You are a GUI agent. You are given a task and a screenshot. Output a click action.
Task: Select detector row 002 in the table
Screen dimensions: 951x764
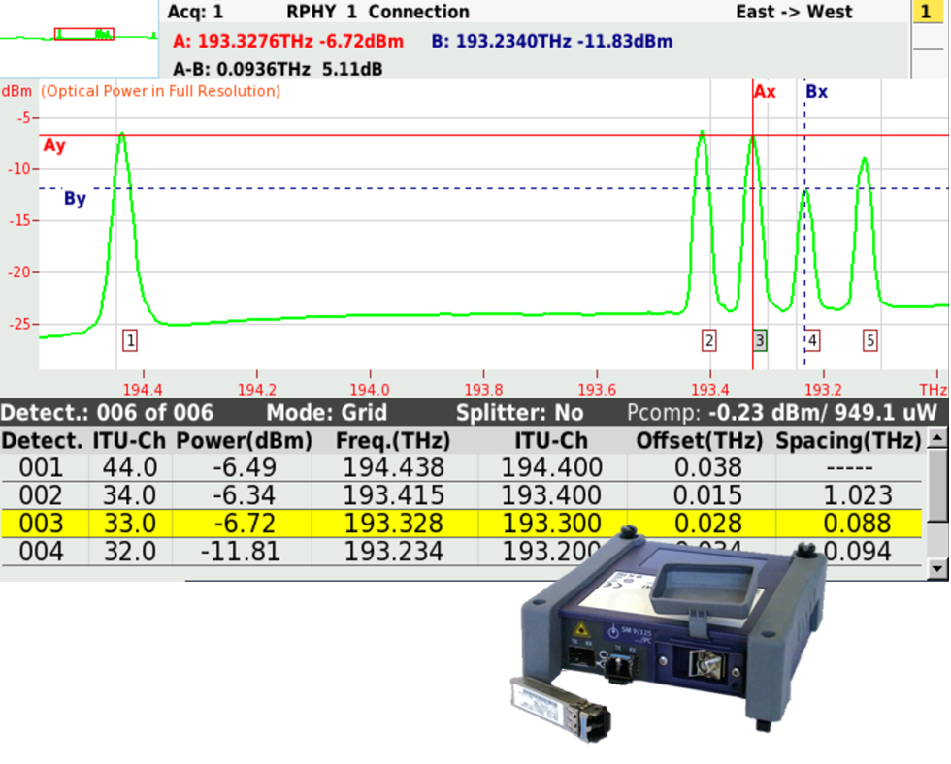click(291, 495)
